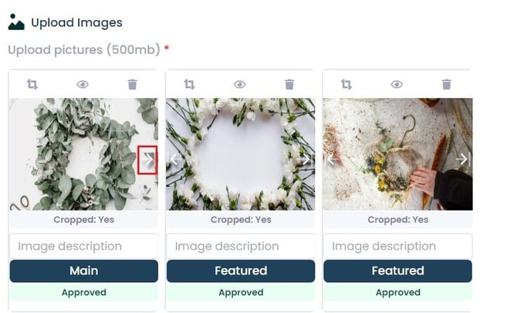Viewport: 517px width, 313px height.
Task: Focus the third image's description field
Action: [x=397, y=247]
